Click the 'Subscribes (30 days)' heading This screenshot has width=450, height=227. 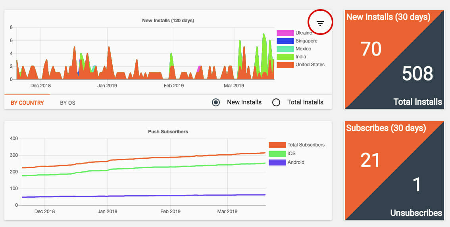pyautogui.click(x=386, y=128)
